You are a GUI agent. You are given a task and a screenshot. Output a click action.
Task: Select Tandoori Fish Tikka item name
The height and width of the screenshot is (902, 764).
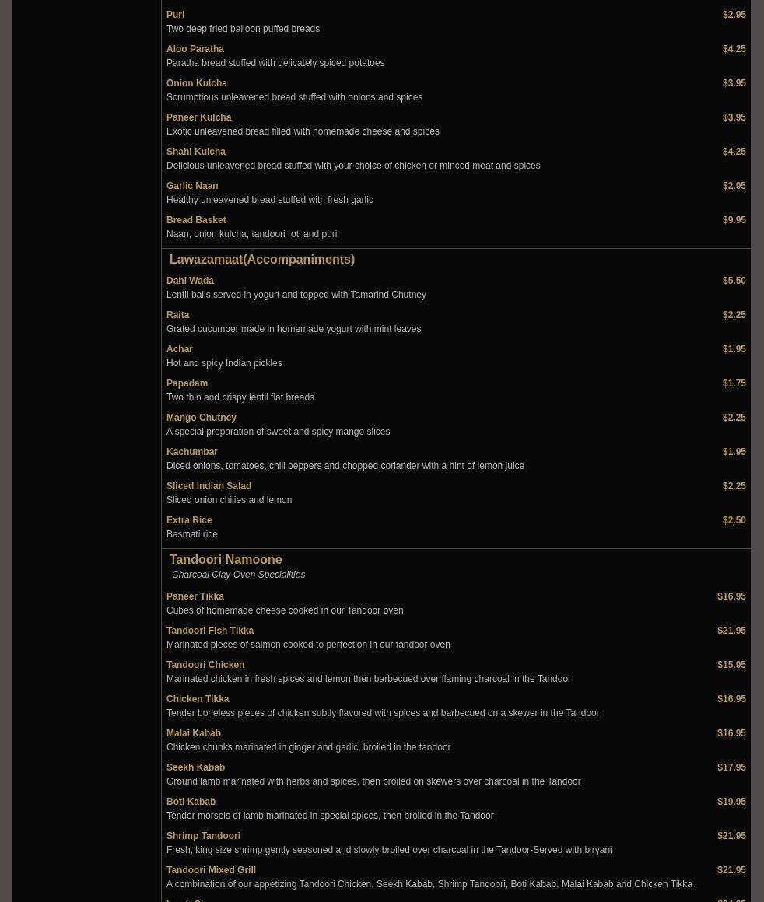coord(209,631)
